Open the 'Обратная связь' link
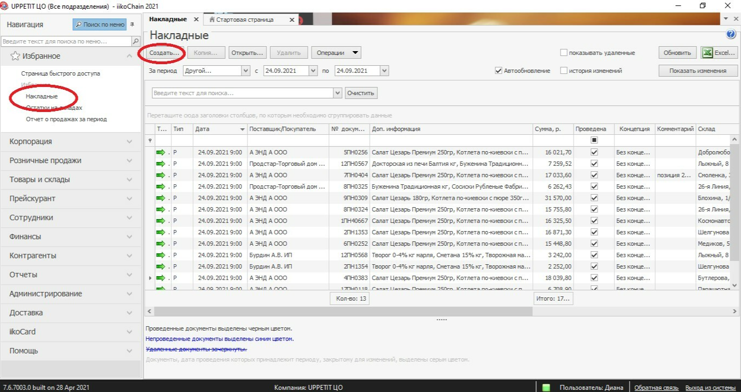Image resolution: width=741 pixels, height=392 pixels. (x=656, y=388)
